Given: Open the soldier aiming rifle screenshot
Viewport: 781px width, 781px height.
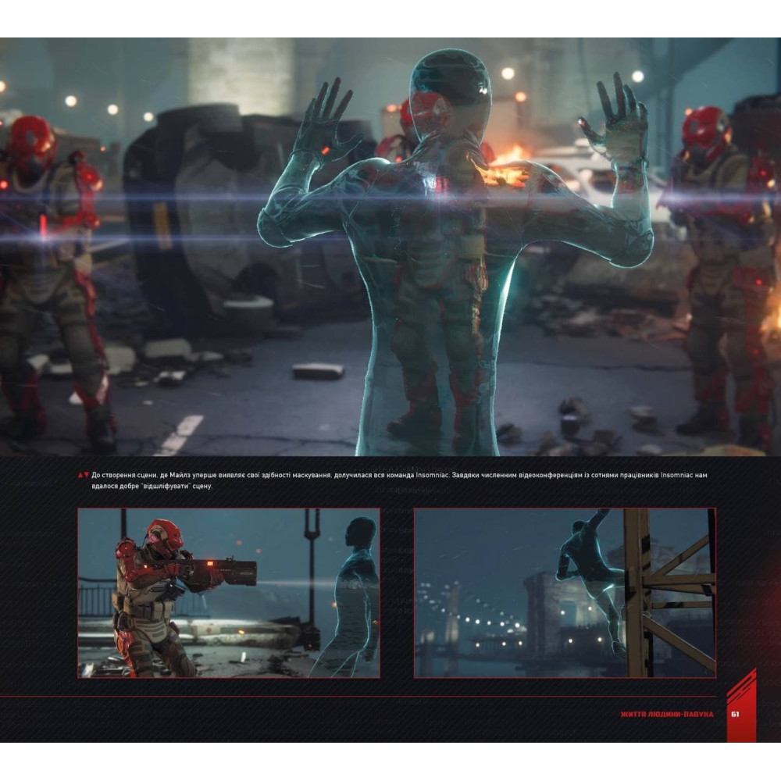Looking at the screenshot, I should click(x=229, y=593).
